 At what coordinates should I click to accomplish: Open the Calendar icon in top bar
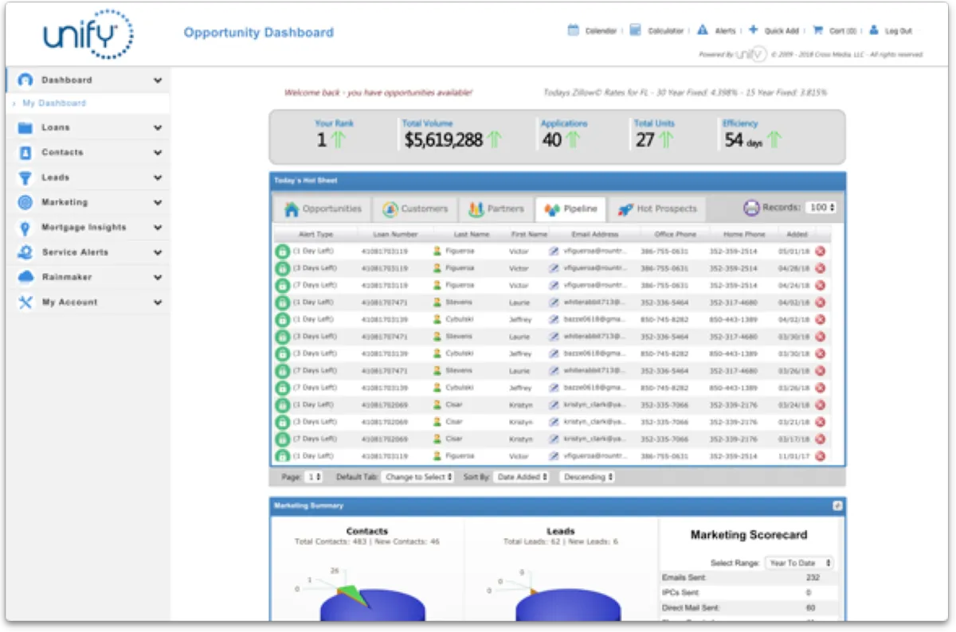pos(573,30)
